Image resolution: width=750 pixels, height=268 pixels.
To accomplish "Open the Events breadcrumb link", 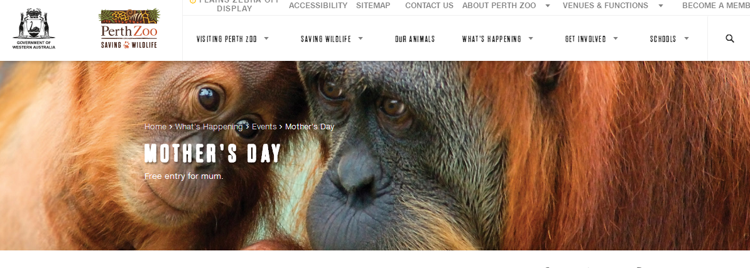I will [x=264, y=127].
